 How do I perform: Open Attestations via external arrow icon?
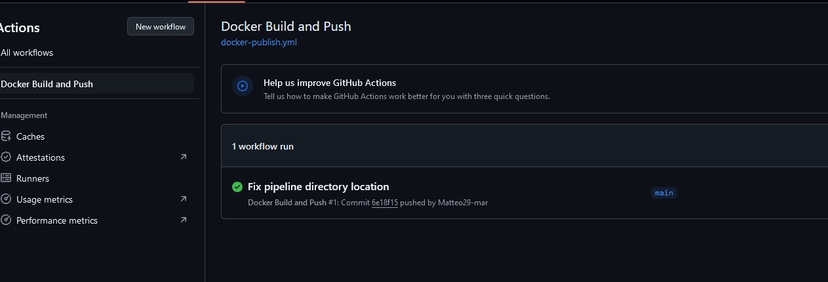(184, 157)
